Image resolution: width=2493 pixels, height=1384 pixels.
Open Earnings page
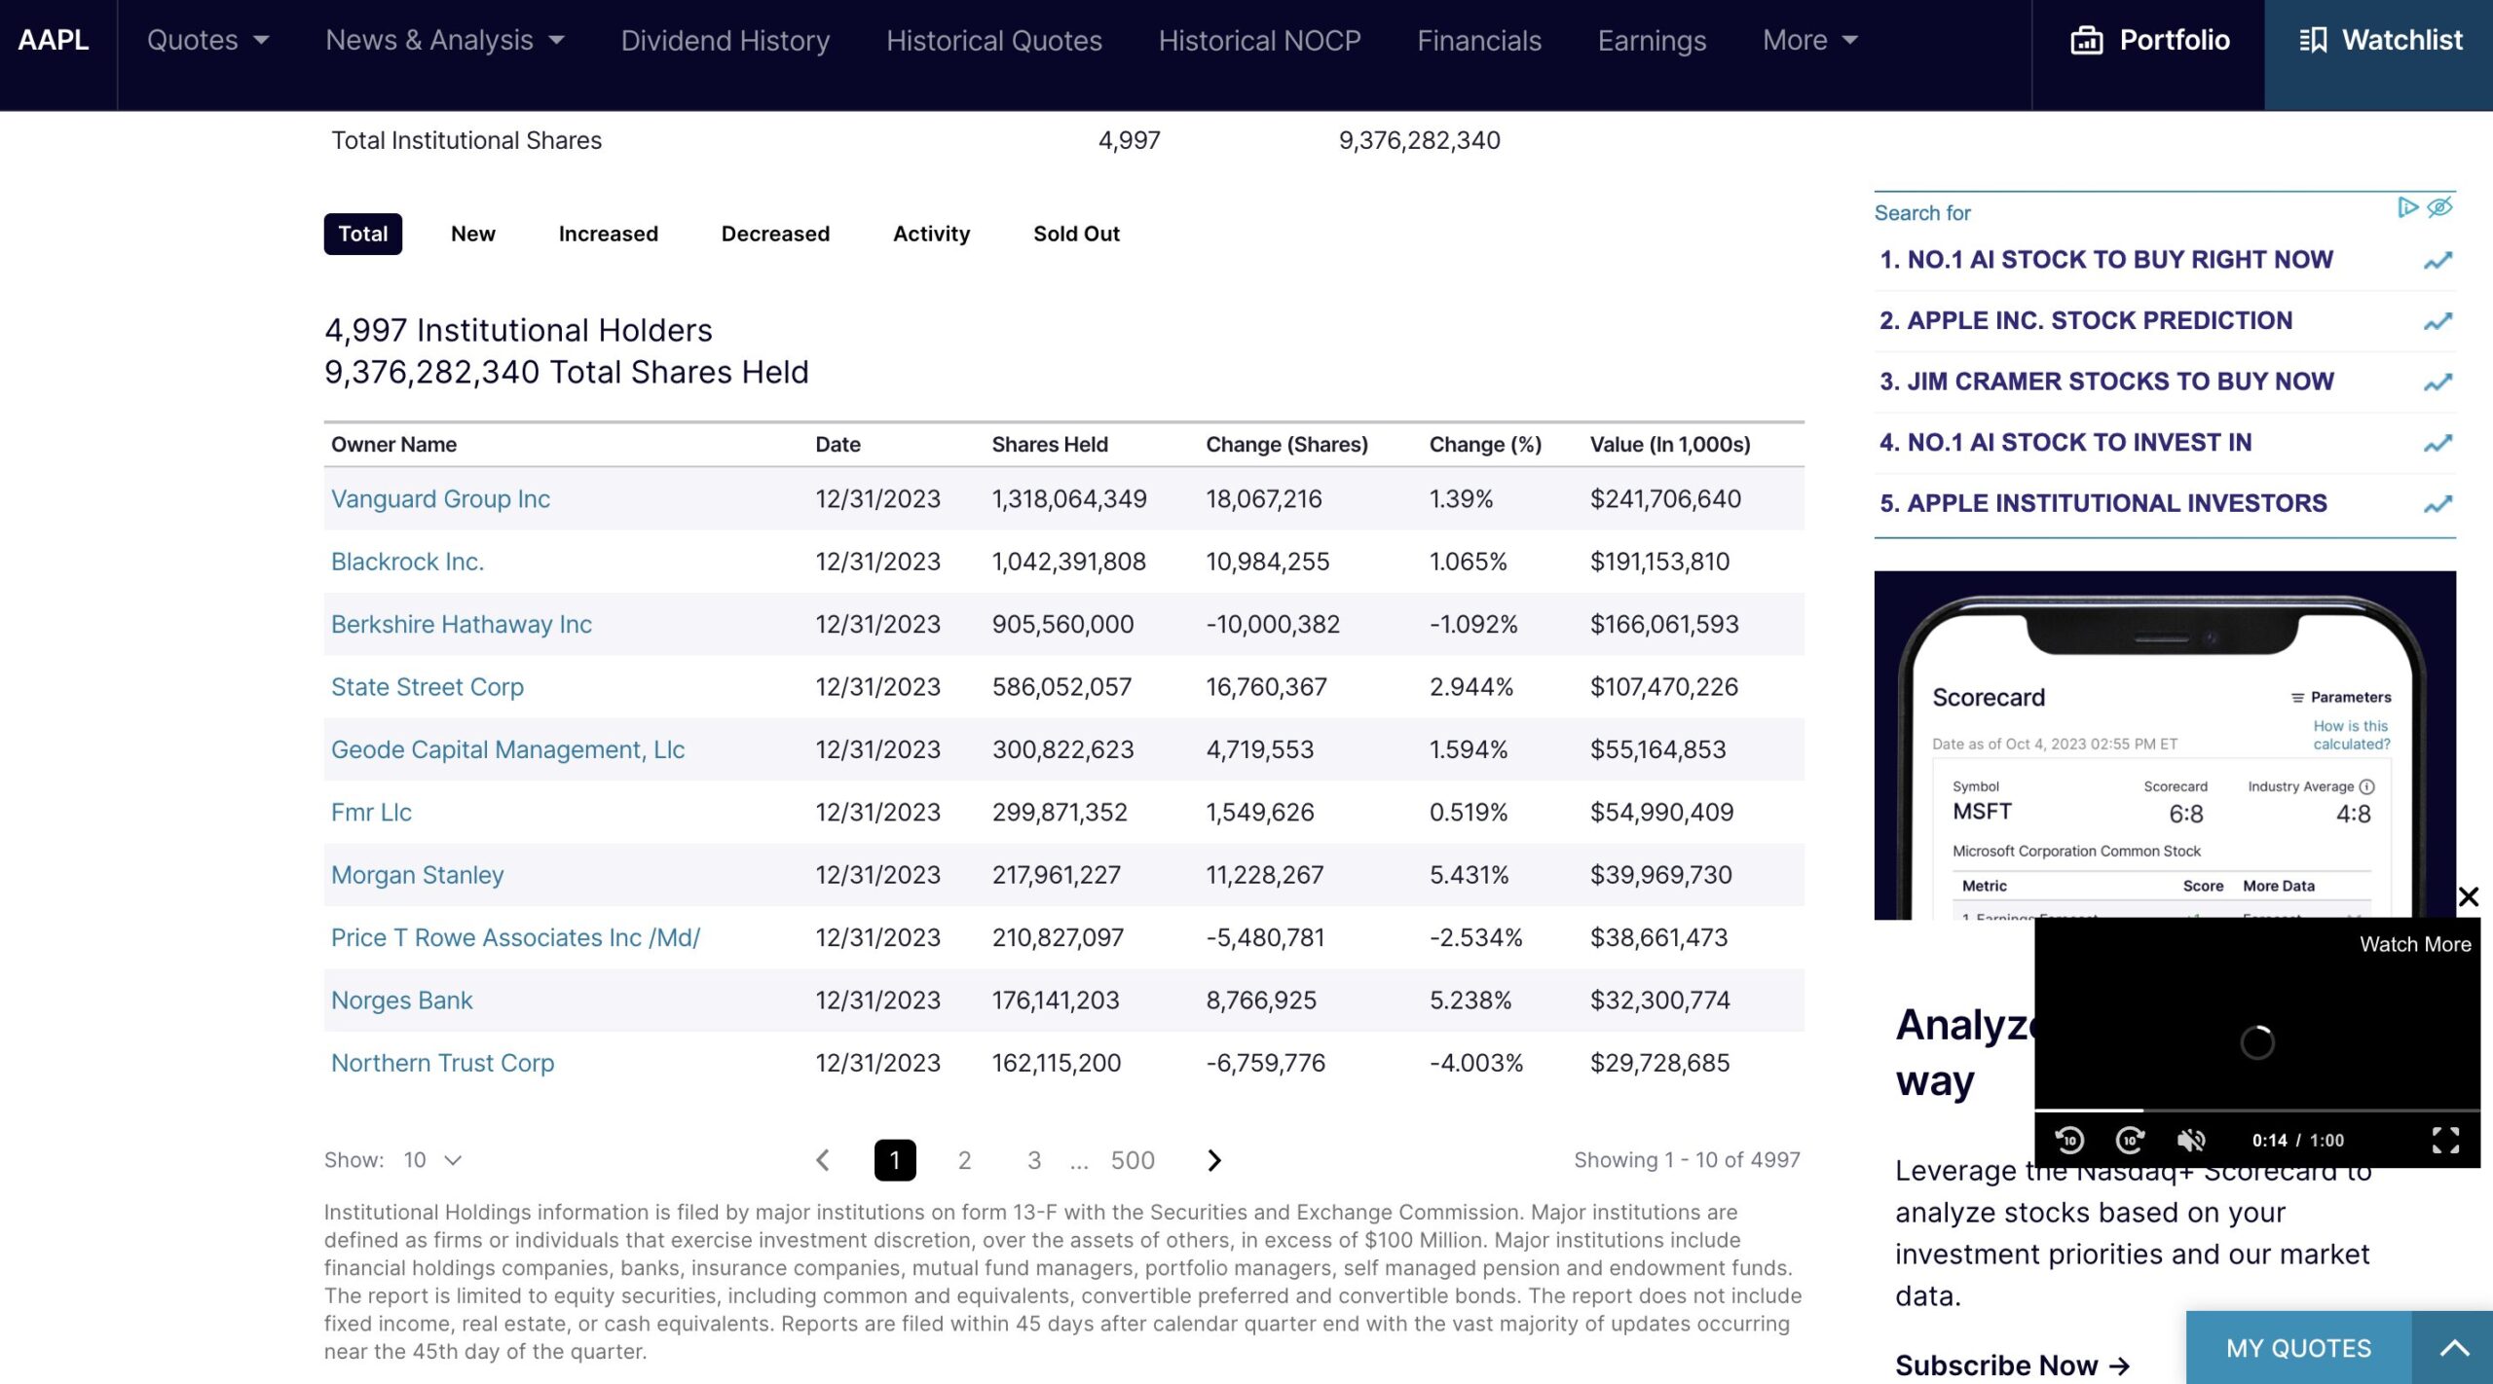pos(1652,41)
